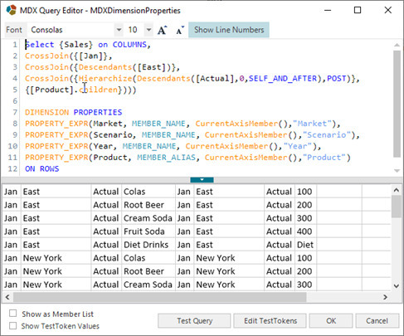Viewport: 404px width, 336px height.
Task: Open the Consolas font dropdown
Action: click(x=119, y=30)
